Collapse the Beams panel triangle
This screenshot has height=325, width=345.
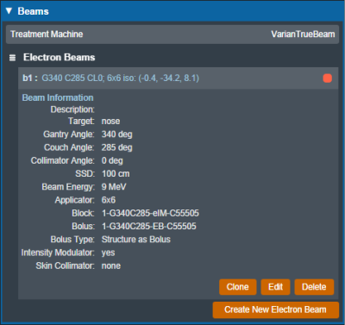point(9,11)
